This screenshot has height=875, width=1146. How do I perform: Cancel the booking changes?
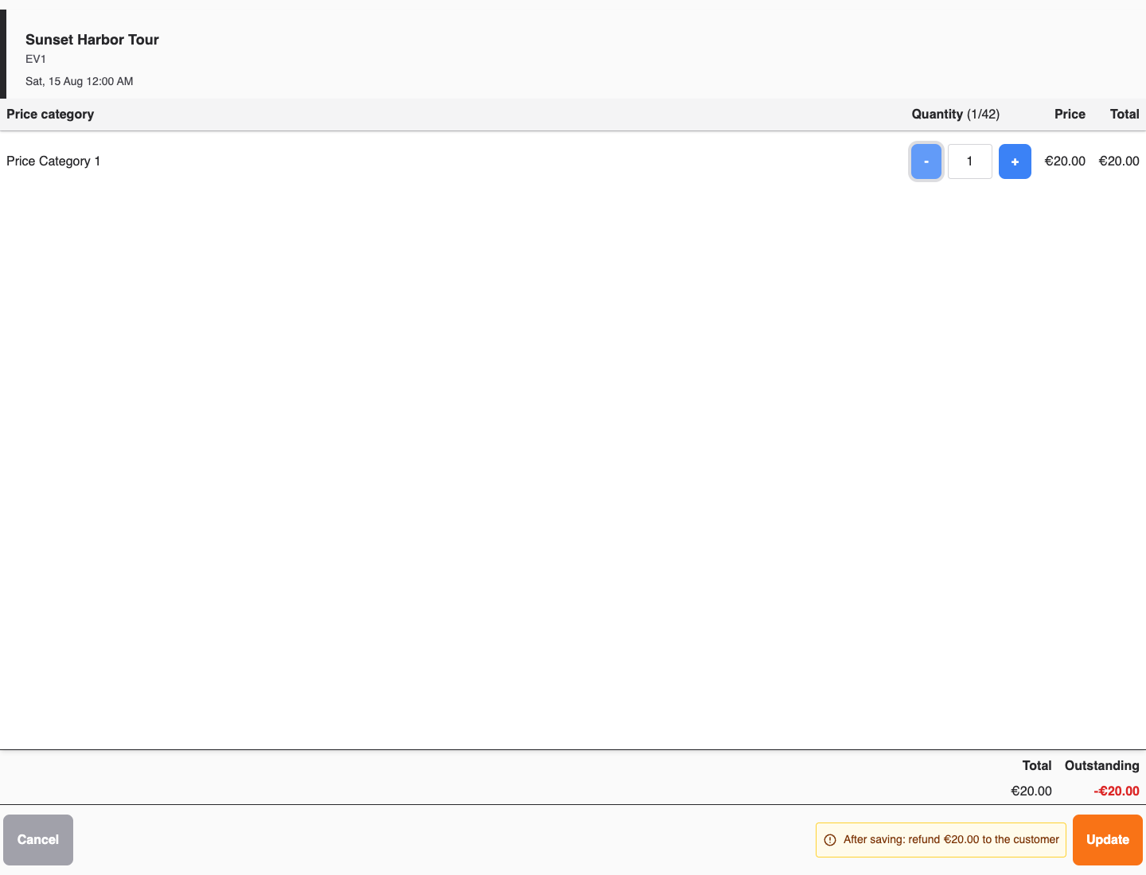point(38,840)
